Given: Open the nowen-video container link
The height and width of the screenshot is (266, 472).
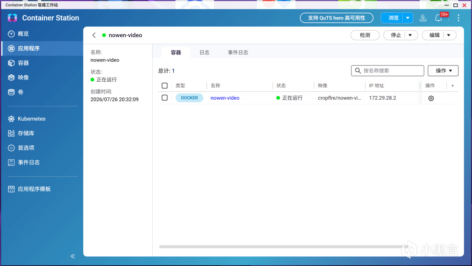Looking at the screenshot, I should click(x=225, y=98).
